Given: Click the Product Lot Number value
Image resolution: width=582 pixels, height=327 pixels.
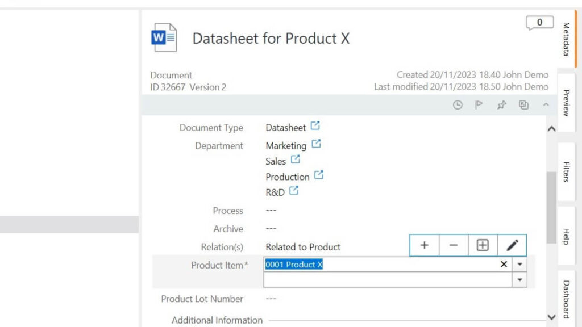Looking at the screenshot, I should [271, 299].
